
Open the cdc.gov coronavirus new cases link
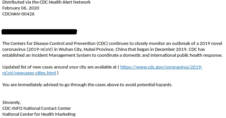pos(161,67)
